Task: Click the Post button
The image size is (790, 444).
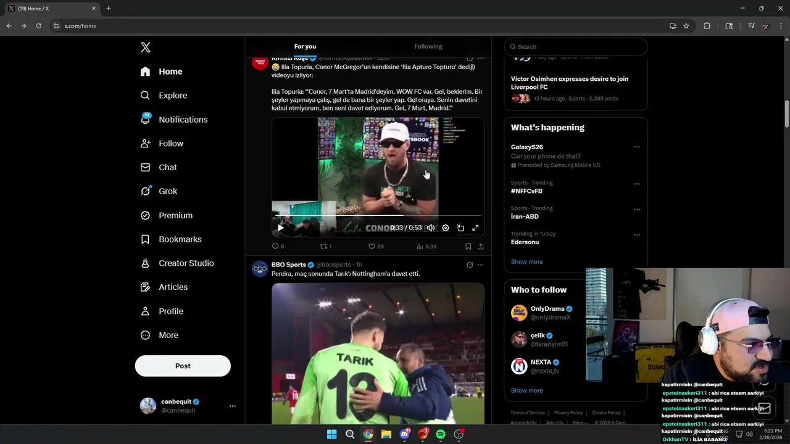Action: pyautogui.click(x=183, y=366)
